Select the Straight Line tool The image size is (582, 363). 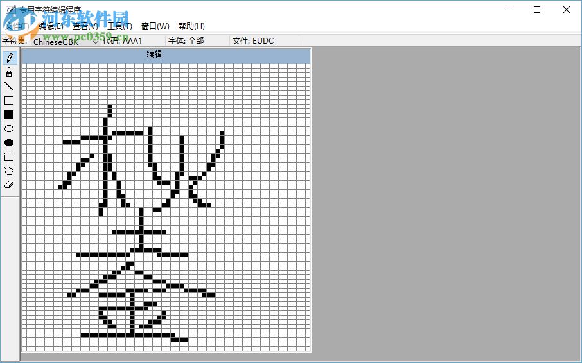click(x=9, y=87)
